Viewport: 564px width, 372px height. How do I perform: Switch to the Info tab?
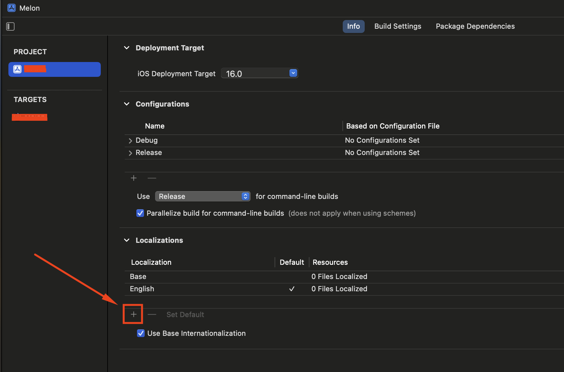(x=353, y=26)
